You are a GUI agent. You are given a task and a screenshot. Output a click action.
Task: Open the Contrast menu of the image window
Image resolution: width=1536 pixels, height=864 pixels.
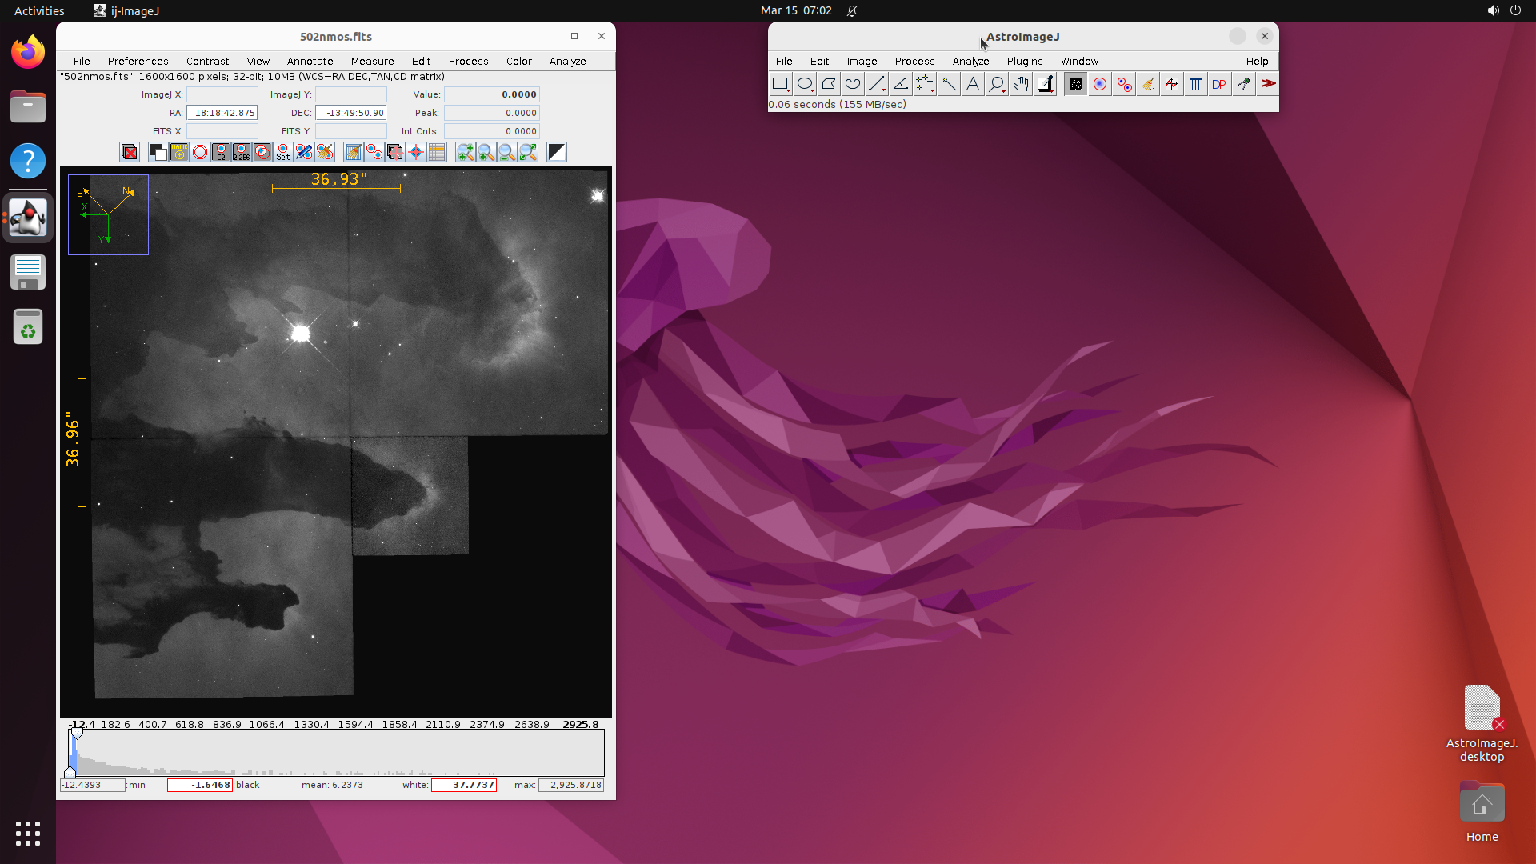click(x=207, y=61)
